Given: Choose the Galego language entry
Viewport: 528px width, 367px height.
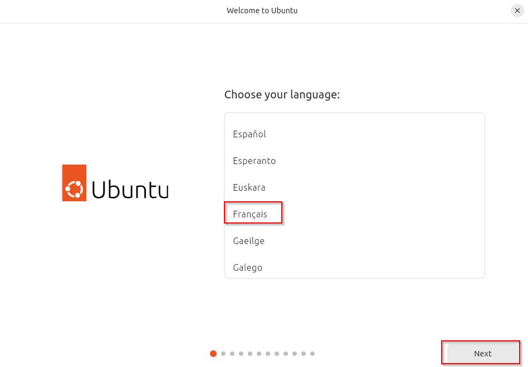Looking at the screenshot, I should 354,267.
